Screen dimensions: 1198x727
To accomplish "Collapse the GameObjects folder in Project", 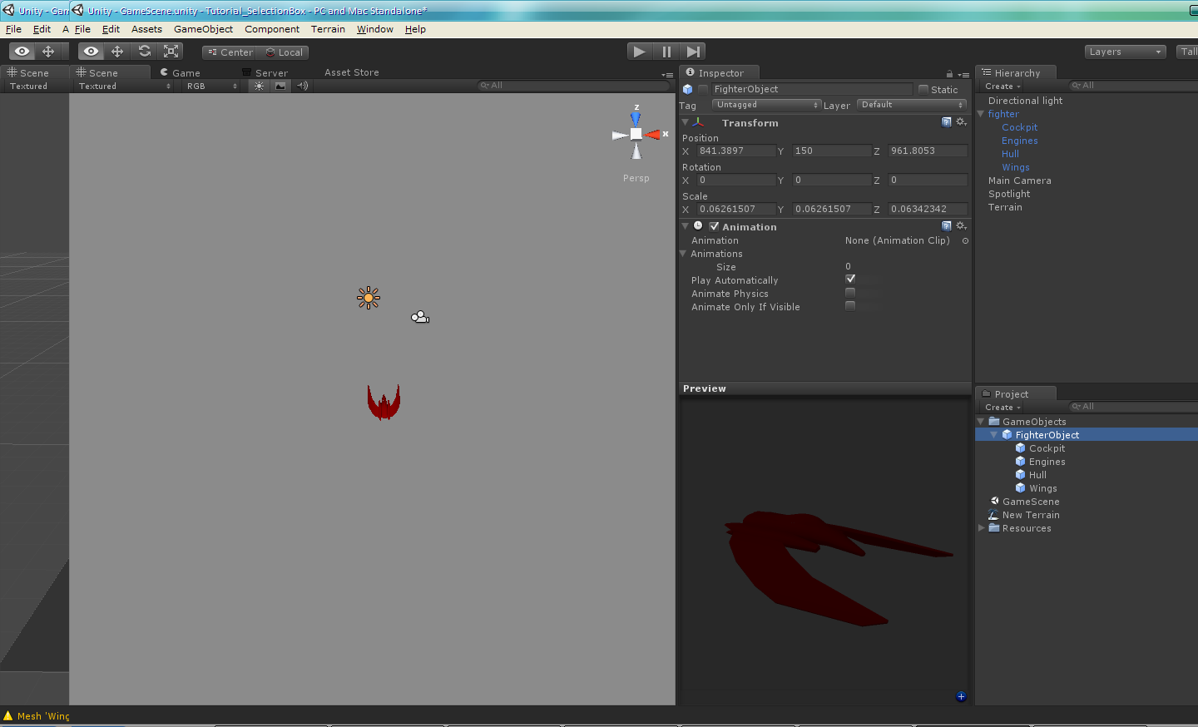I will [x=981, y=422].
